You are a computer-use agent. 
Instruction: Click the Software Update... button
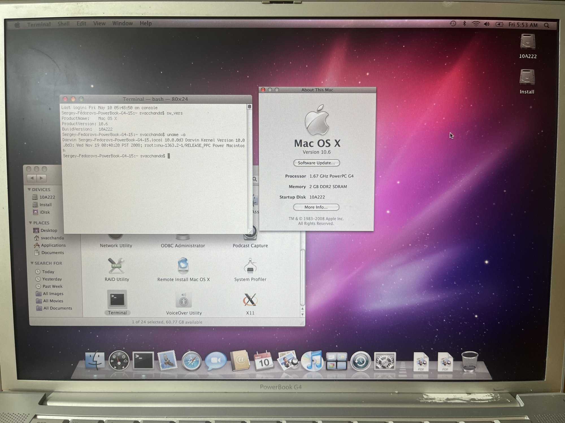[x=316, y=163]
